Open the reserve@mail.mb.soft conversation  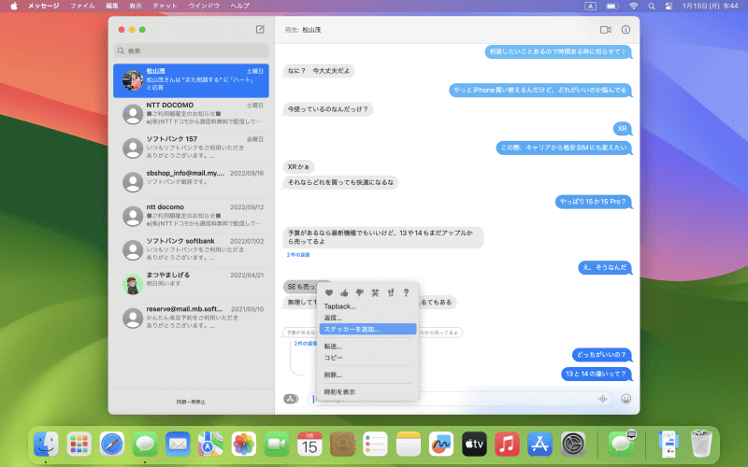tap(192, 318)
